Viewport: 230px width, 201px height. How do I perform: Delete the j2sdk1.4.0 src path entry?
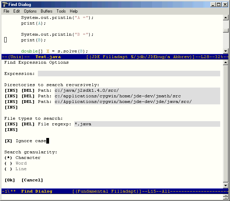(x=28, y=90)
